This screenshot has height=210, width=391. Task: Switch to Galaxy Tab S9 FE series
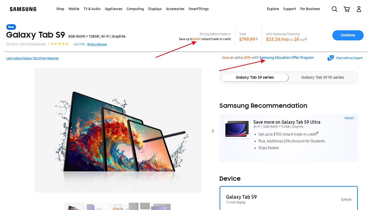point(322,77)
